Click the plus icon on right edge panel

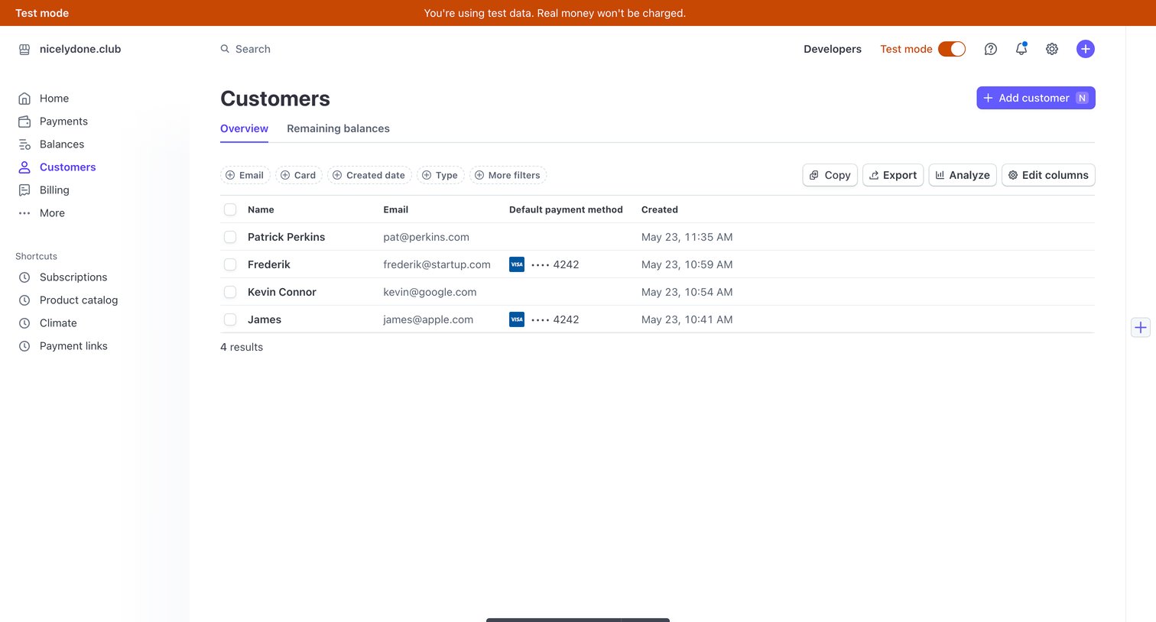pyautogui.click(x=1141, y=327)
